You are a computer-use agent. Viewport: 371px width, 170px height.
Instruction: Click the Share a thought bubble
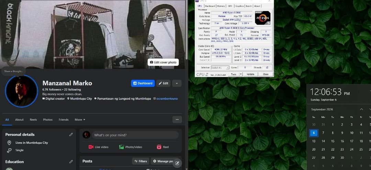click(x=13, y=71)
